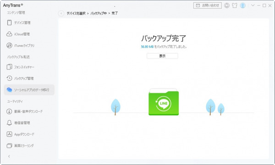This screenshot has height=165, width=275.
Task: Open デバイス管理 device icon in sidebar
Action: click(x=9, y=22)
